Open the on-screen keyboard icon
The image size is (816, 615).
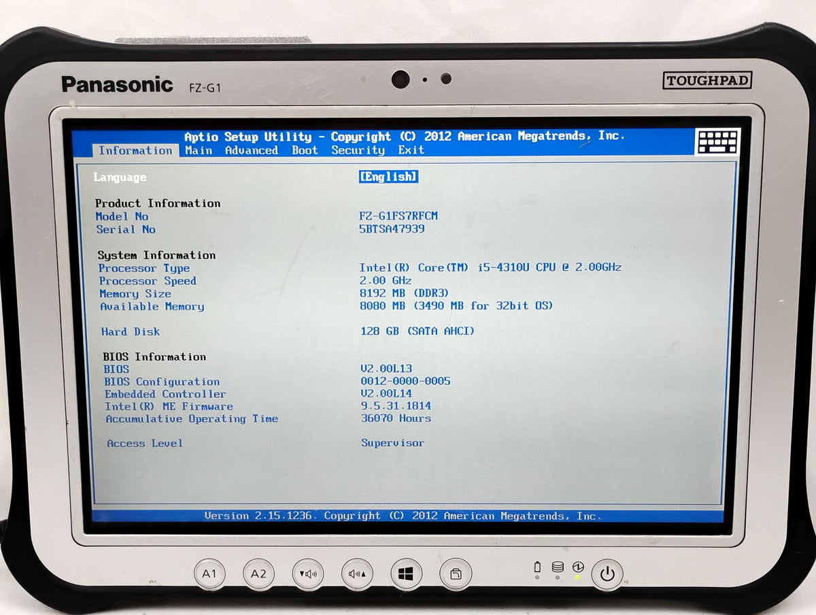[x=717, y=142]
